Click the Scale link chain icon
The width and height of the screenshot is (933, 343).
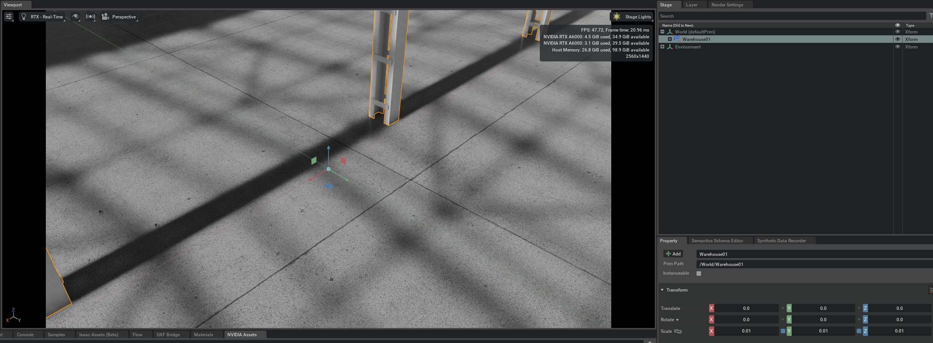pyautogui.click(x=678, y=331)
